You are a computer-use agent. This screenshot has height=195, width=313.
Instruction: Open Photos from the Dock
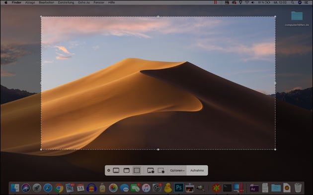coord(113,188)
